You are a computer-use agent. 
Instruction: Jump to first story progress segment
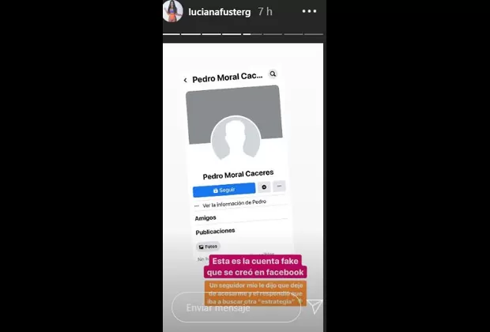171,34
